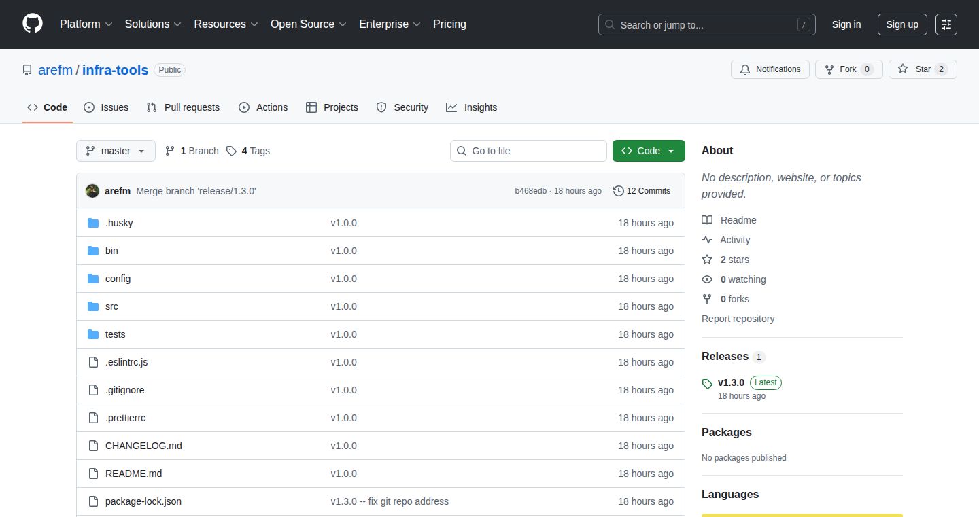
Task: Switch to the Insights tab
Action: click(472, 107)
